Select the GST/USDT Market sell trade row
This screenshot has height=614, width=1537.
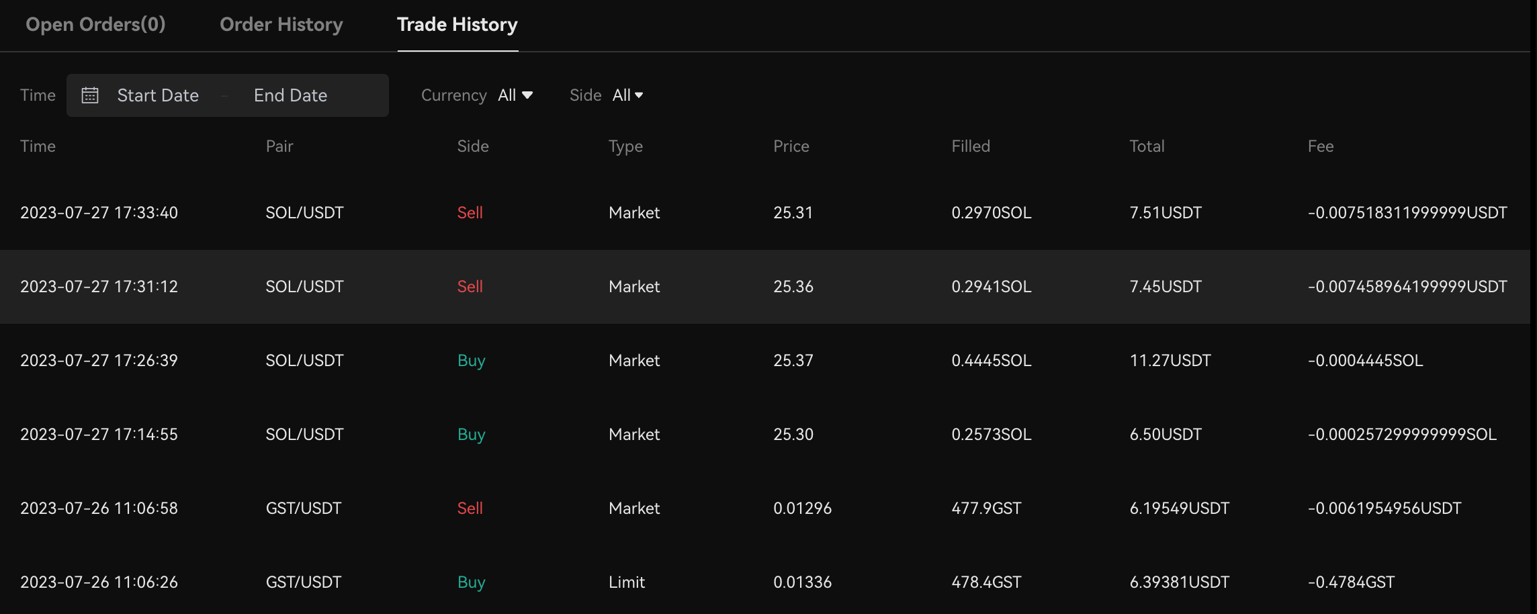point(764,509)
